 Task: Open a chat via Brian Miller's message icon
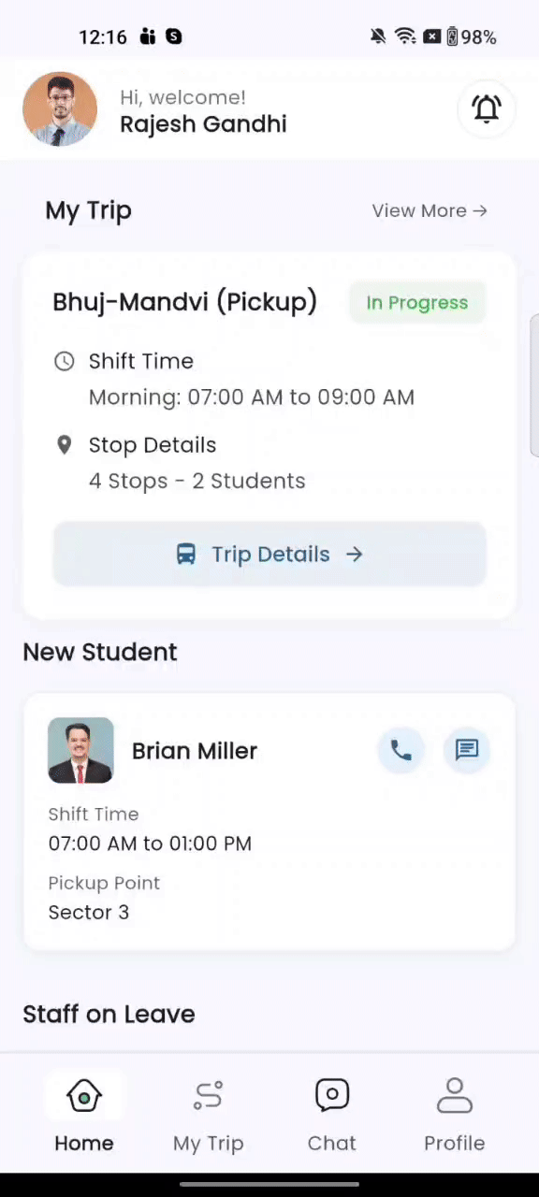(x=466, y=750)
